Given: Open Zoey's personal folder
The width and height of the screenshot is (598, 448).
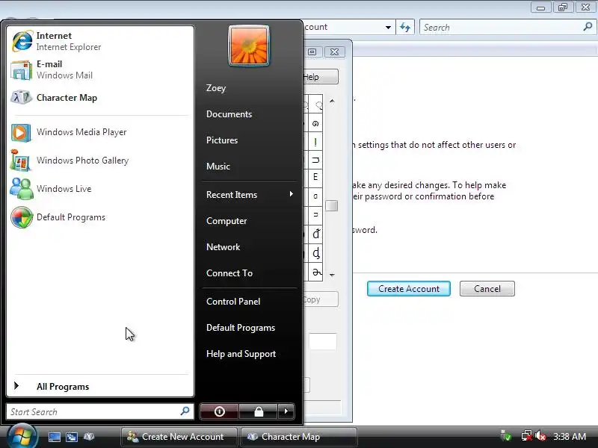Looking at the screenshot, I should pos(216,88).
